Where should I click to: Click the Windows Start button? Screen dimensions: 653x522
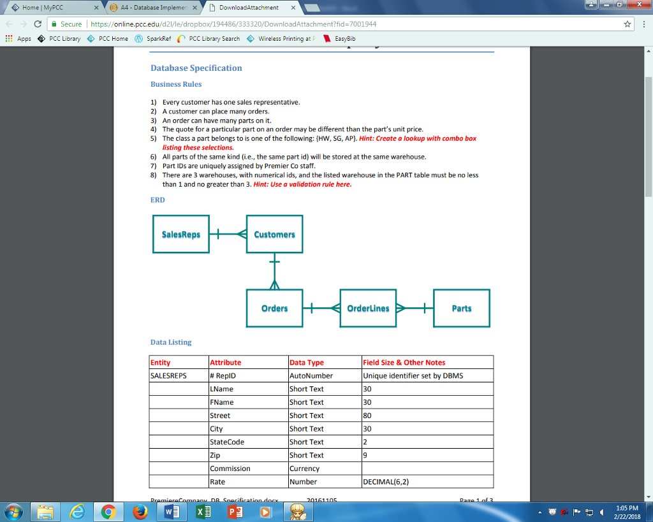14,511
